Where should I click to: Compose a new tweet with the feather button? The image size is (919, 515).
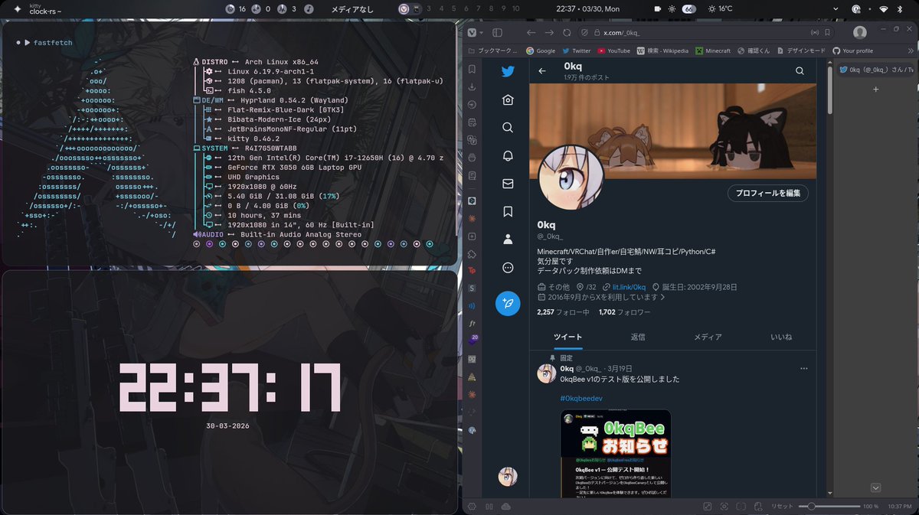(507, 302)
